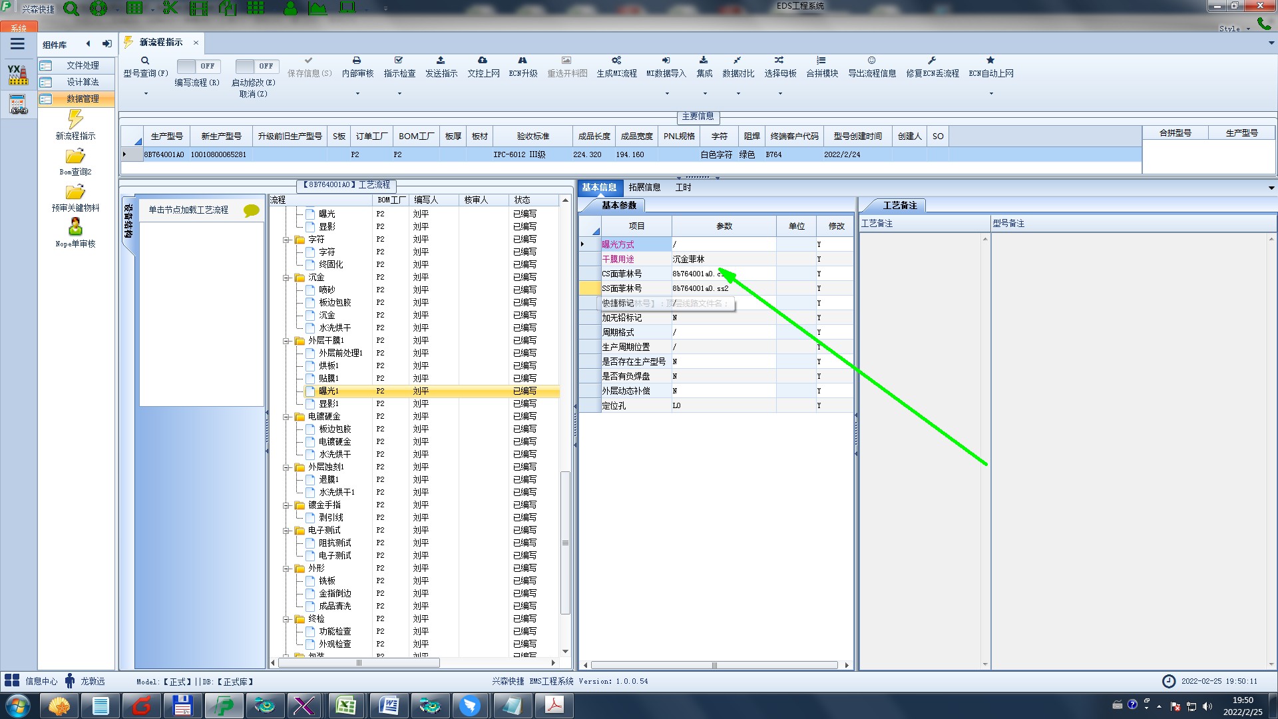Open the 预审关键物料 folder icon
The image size is (1278, 719).
(75, 192)
